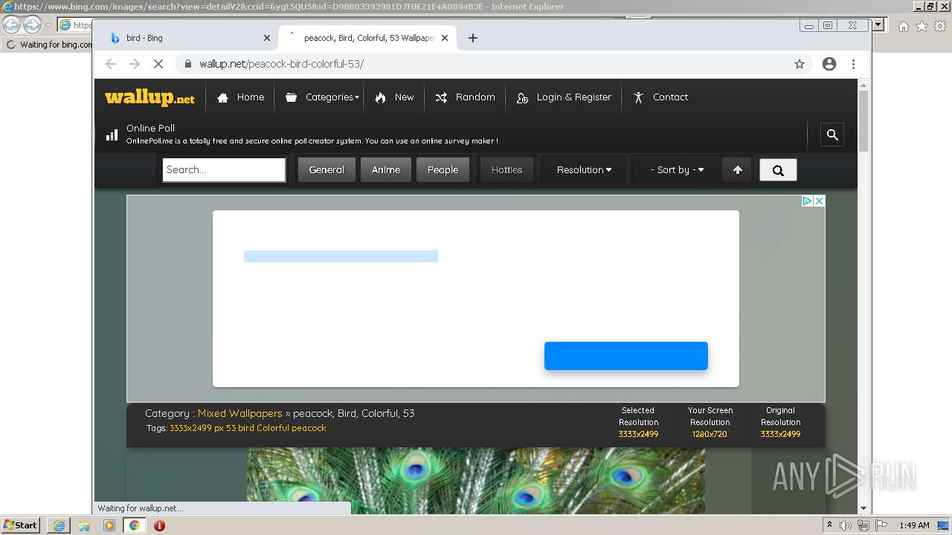Viewport: 952px width, 535px height.
Task: Click Chrome's back arrow
Action: tap(111, 64)
